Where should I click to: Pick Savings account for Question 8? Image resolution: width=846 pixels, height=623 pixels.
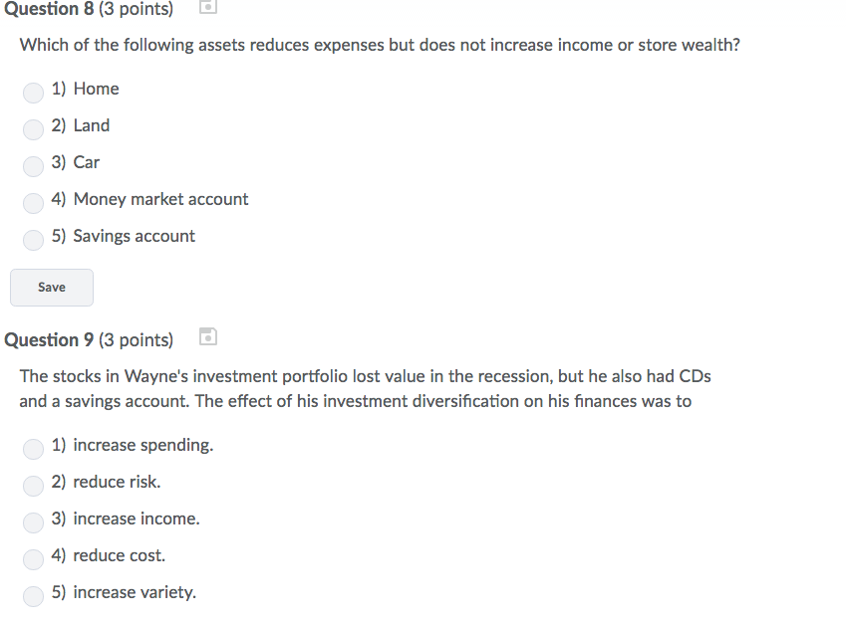[33, 240]
